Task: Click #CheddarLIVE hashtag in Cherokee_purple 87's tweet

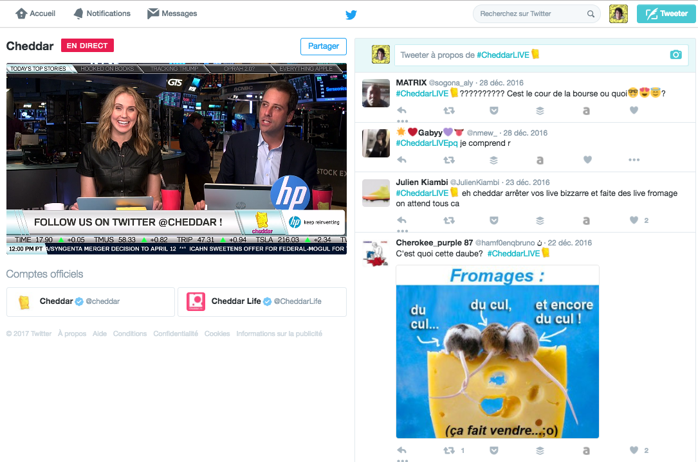Action: [513, 253]
